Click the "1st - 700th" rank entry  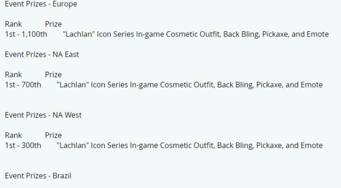pyautogui.click(x=23, y=85)
